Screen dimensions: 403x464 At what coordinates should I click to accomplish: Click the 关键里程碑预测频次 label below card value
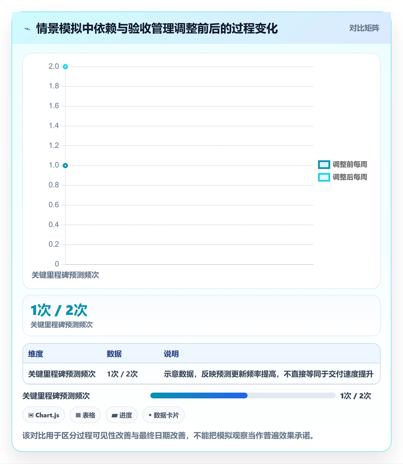point(62,325)
